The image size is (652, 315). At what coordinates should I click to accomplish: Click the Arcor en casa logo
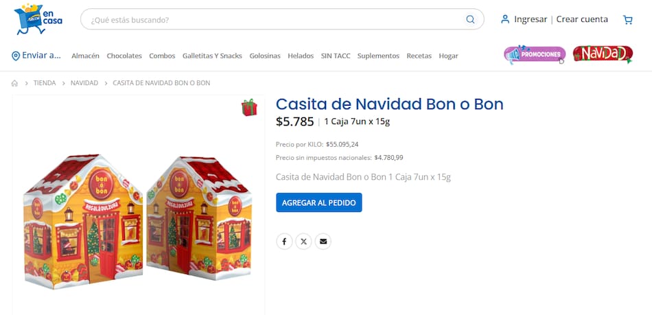[38, 19]
